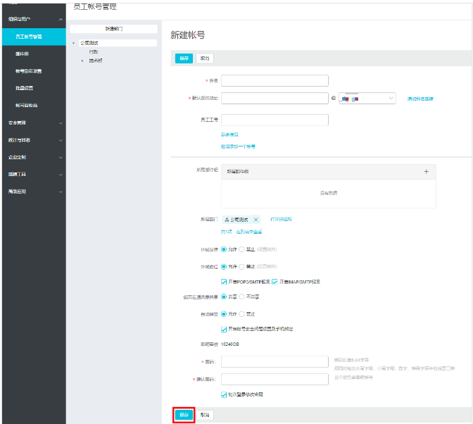
Task: Select the 行政 department in the tree
Action: click(x=94, y=52)
